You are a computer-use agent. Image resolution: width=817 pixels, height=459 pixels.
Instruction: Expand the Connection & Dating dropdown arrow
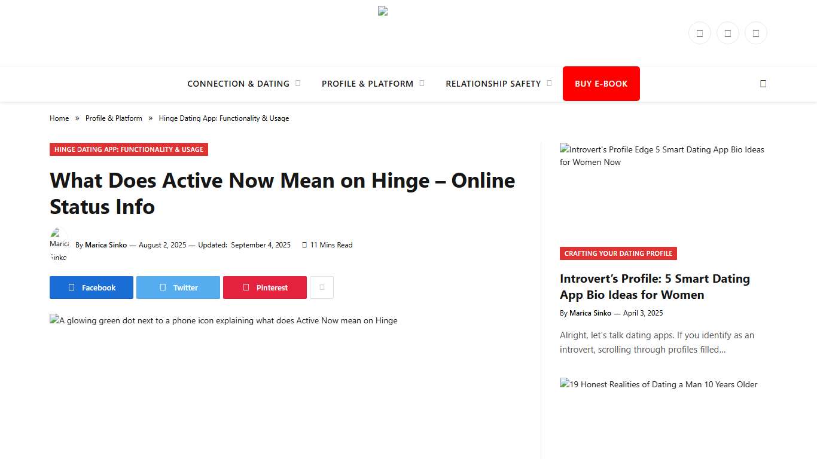[x=298, y=84]
